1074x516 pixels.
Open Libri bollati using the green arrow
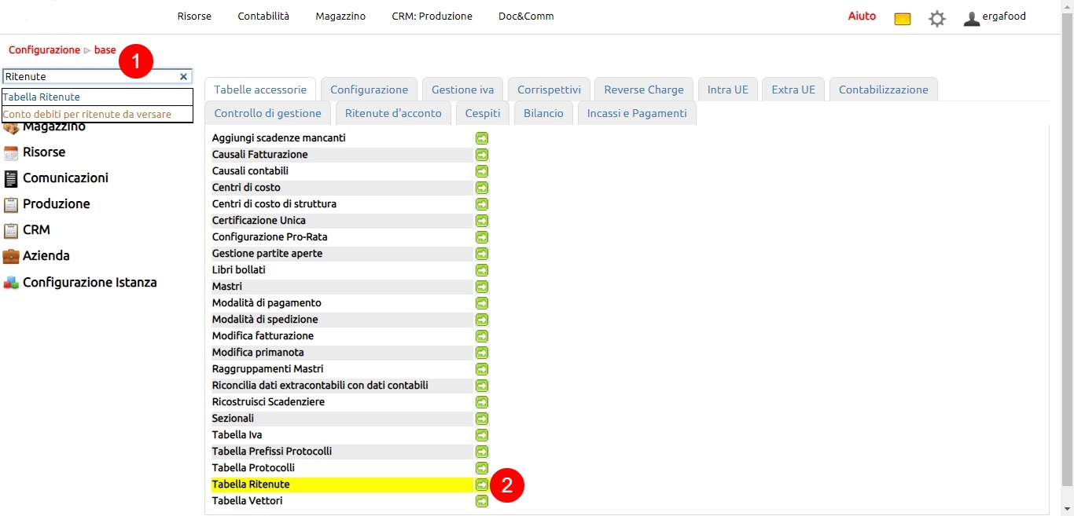click(x=482, y=270)
